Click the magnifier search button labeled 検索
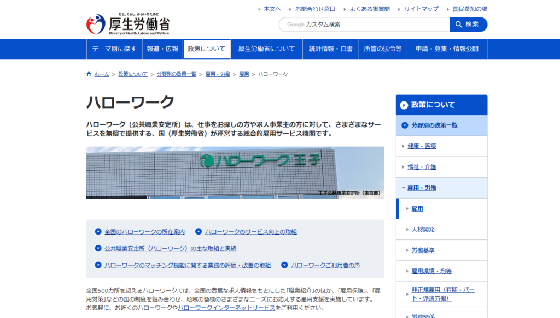This screenshot has height=318, width=560. [x=468, y=25]
